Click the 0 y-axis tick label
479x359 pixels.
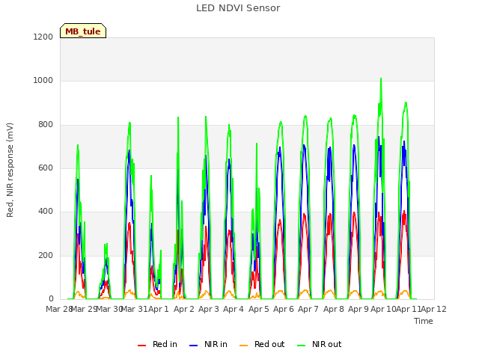pos(51,299)
